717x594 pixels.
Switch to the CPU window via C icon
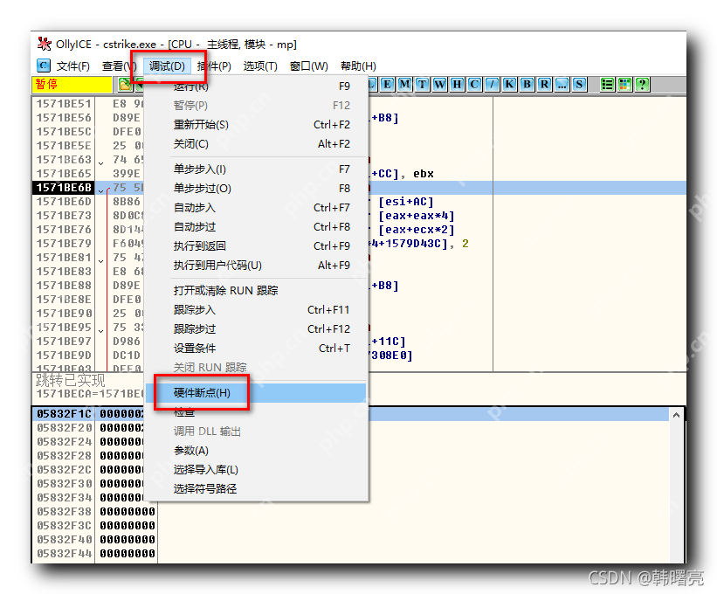(476, 86)
